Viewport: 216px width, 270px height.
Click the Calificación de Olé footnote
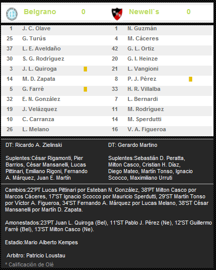pyautogui.click(x=29, y=264)
